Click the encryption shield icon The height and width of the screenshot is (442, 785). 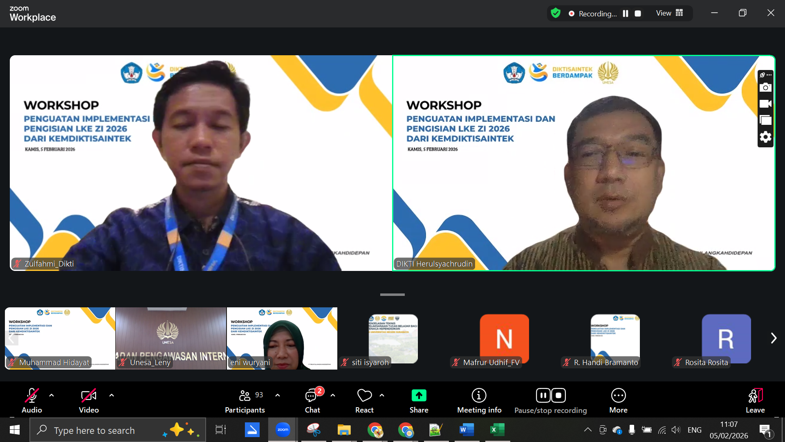556,13
